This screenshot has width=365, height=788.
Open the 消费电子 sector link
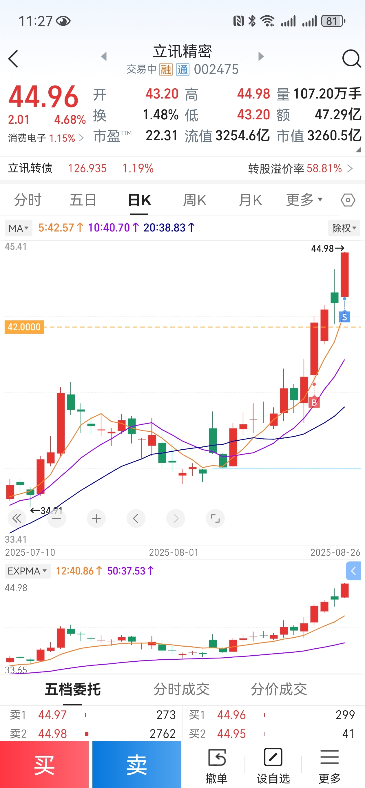[x=46, y=138]
